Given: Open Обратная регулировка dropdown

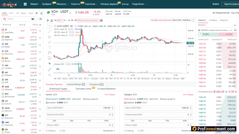Looking at the screenshot, I should coord(88,20).
